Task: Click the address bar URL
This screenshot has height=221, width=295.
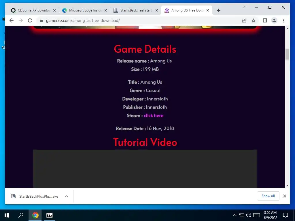Action: pyautogui.click(x=83, y=20)
